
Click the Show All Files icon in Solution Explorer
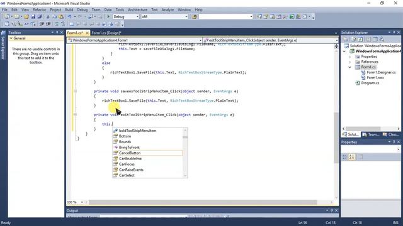click(354, 39)
